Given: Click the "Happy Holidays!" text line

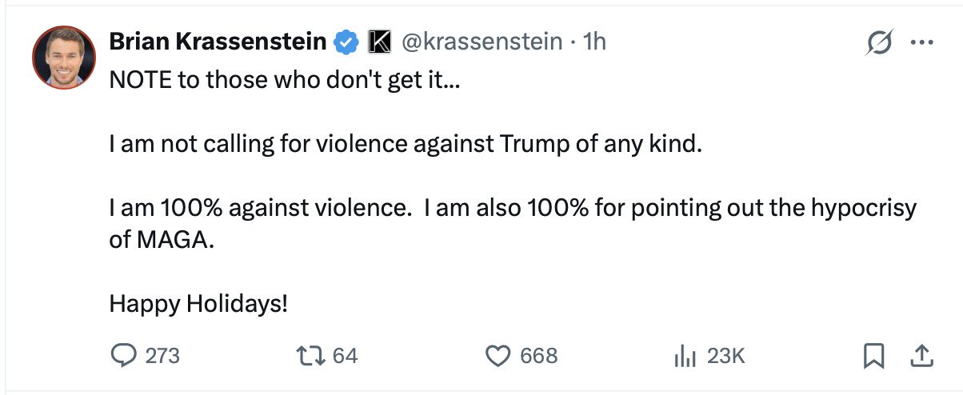Looking at the screenshot, I should 198,304.
